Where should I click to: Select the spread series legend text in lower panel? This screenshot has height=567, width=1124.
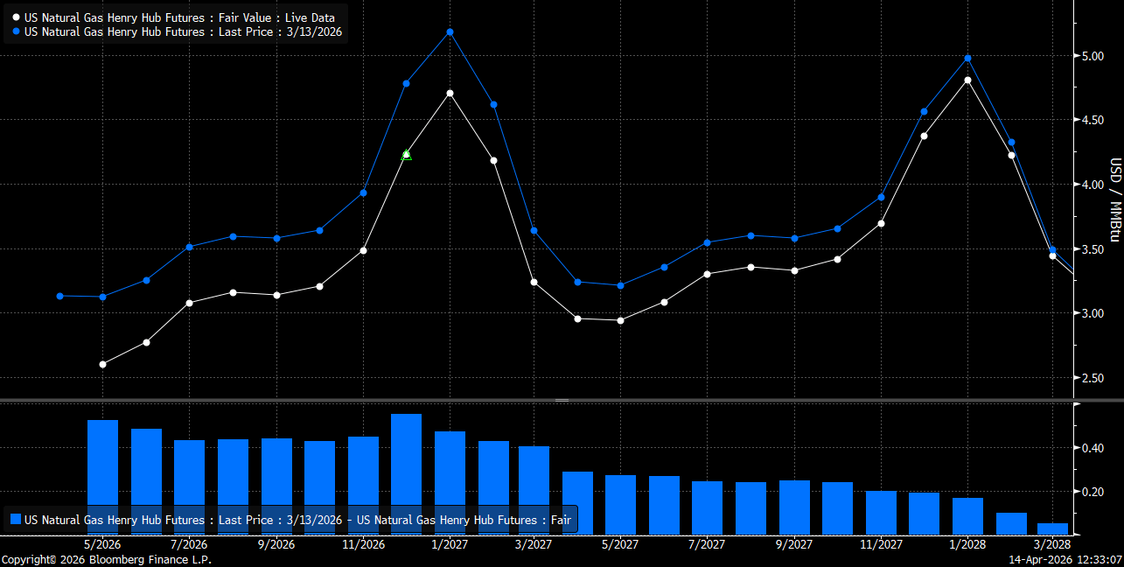pos(297,520)
